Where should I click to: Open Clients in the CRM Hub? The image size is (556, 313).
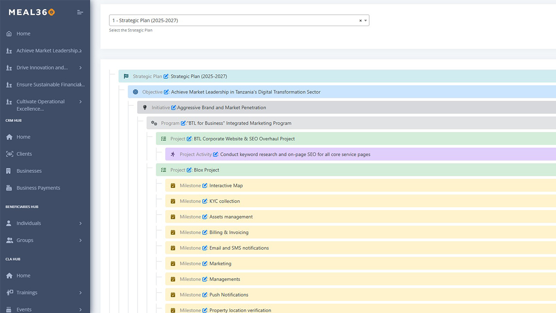tap(24, 154)
